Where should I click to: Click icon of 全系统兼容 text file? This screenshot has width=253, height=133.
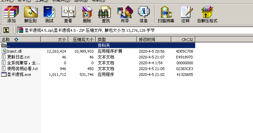click(x=4, y=63)
